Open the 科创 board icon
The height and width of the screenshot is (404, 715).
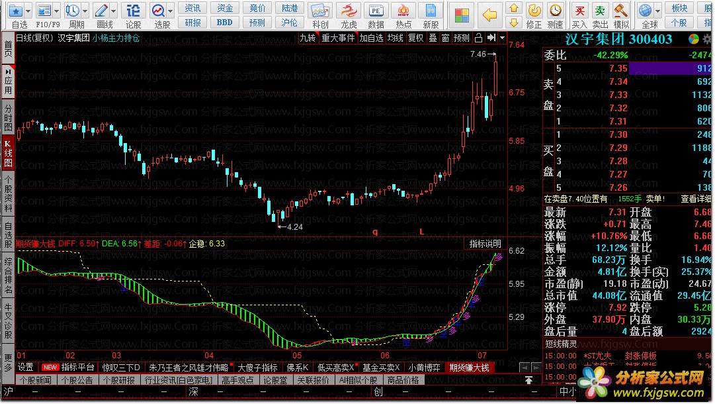(x=319, y=11)
